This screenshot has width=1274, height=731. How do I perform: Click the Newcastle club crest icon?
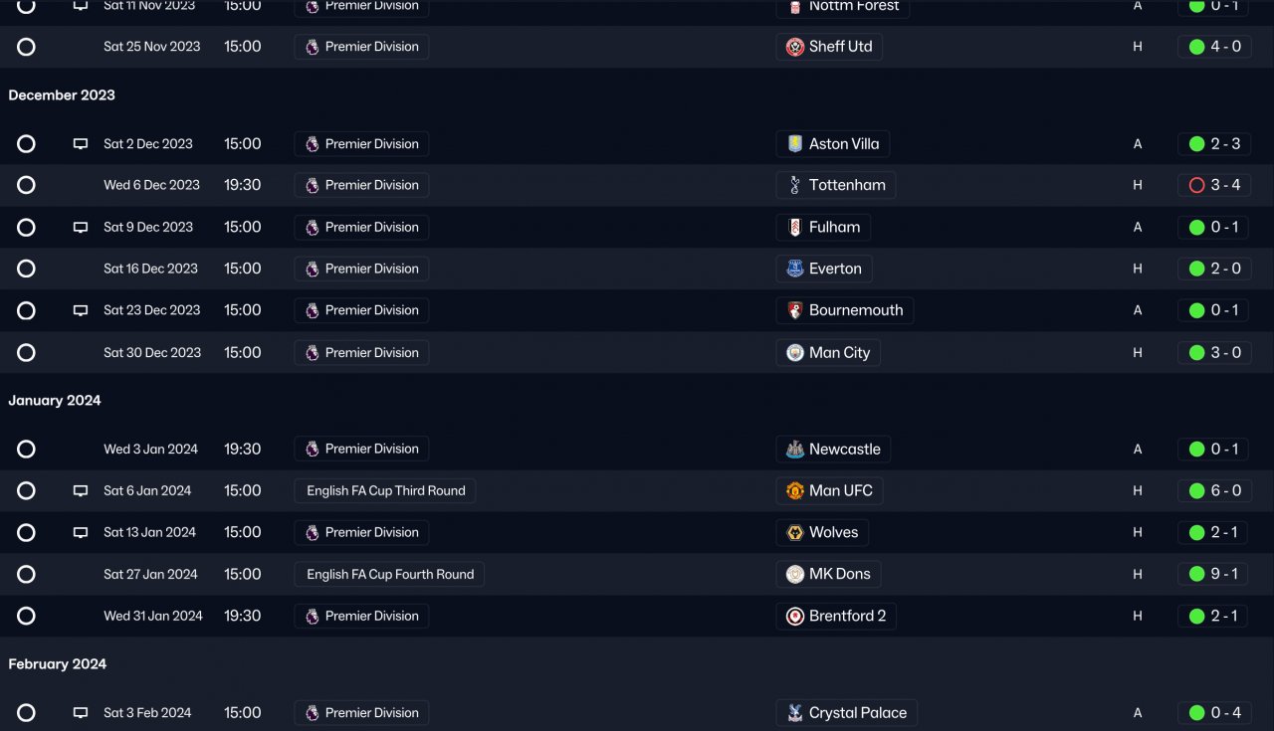[794, 450]
